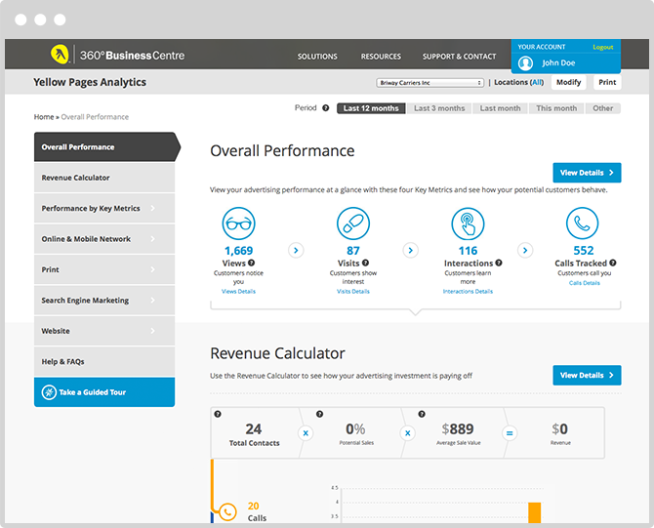
Task: Open Visits Details link
Action: [x=352, y=292]
